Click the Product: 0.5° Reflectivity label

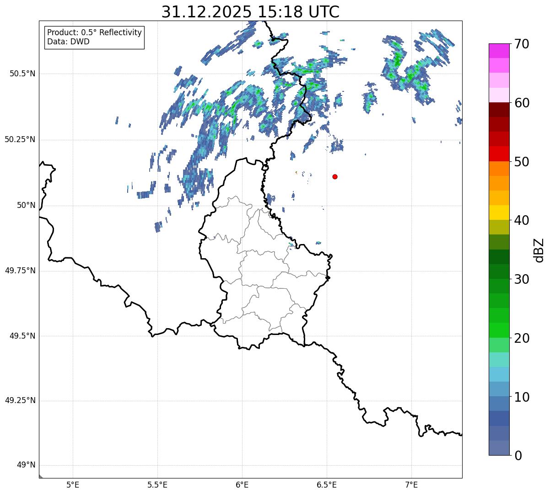coord(94,32)
